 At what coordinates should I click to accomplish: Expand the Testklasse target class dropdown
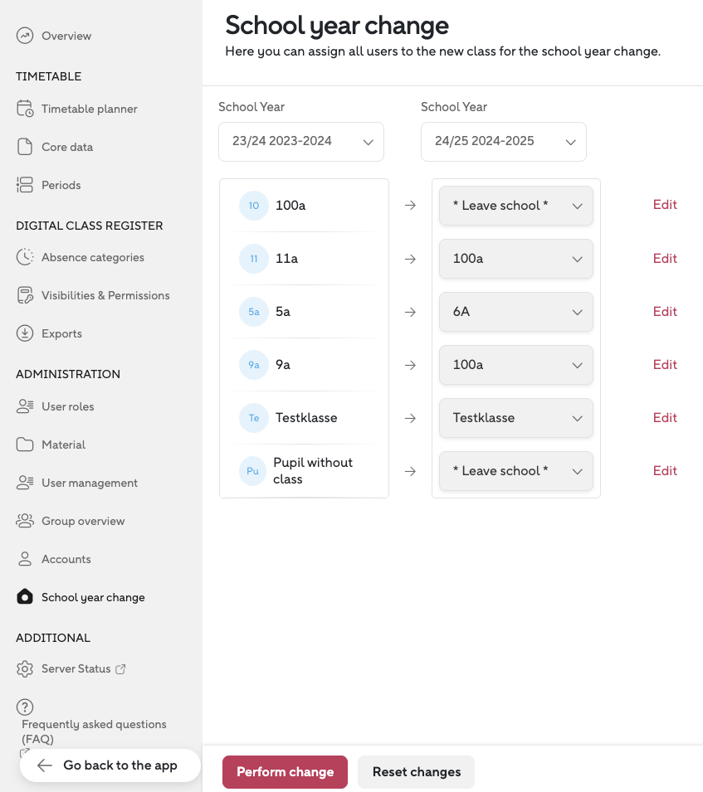click(x=515, y=418)
